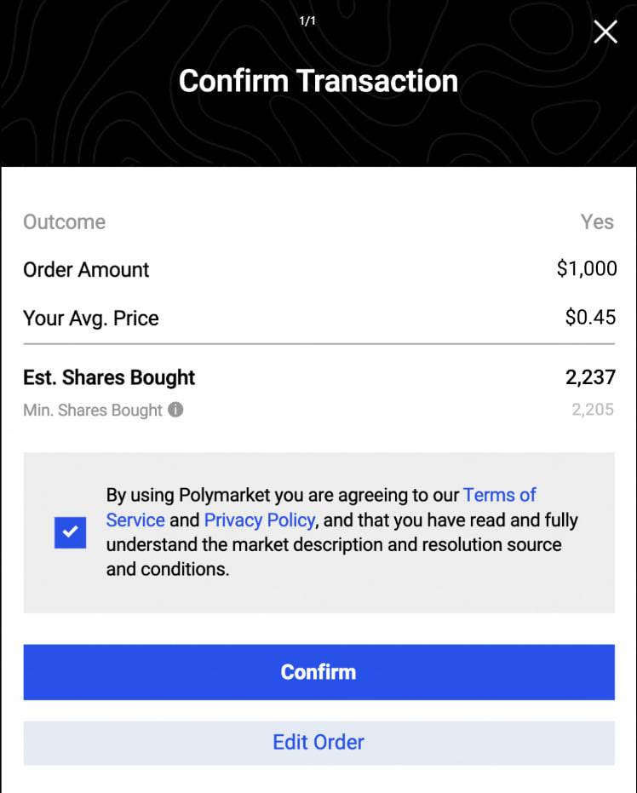Close the Confirm Transaction dialog

pos(605,32)
